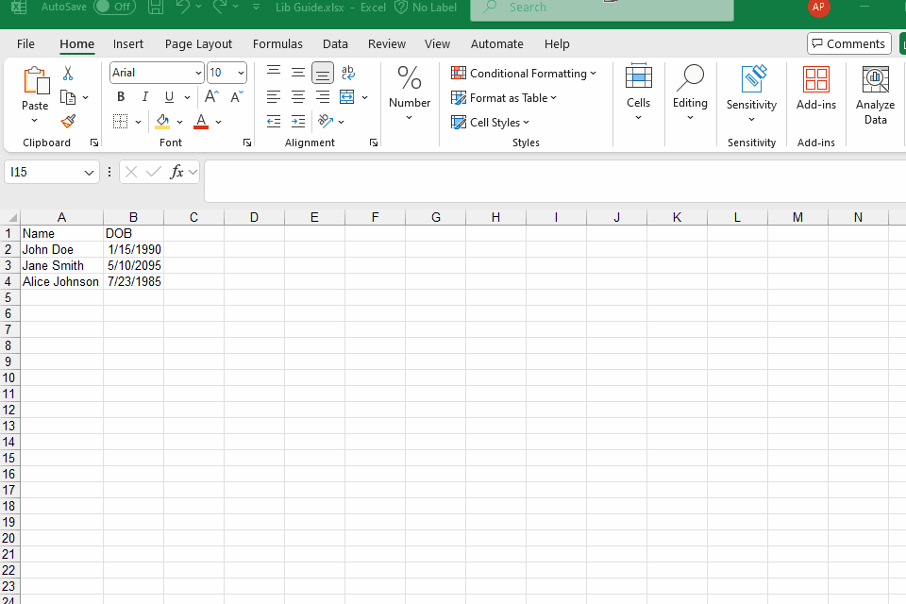Align text right
This screenshot has height=604, width=906.
pos(323,96)
